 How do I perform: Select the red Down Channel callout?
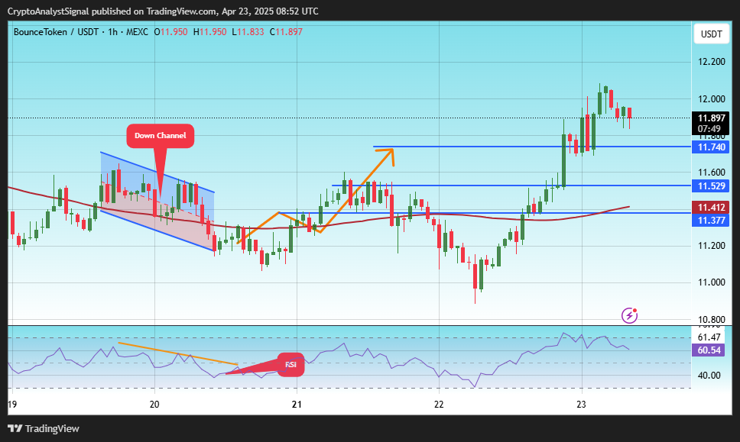coord(160,136)
